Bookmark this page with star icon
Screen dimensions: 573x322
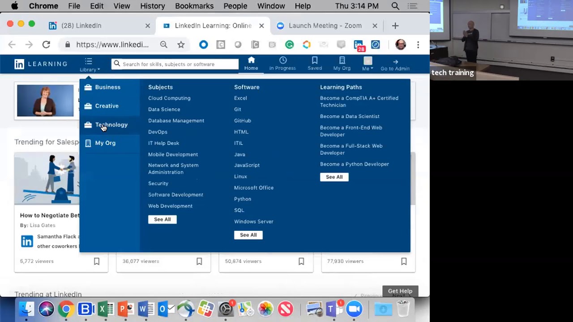tap(181, 45)
